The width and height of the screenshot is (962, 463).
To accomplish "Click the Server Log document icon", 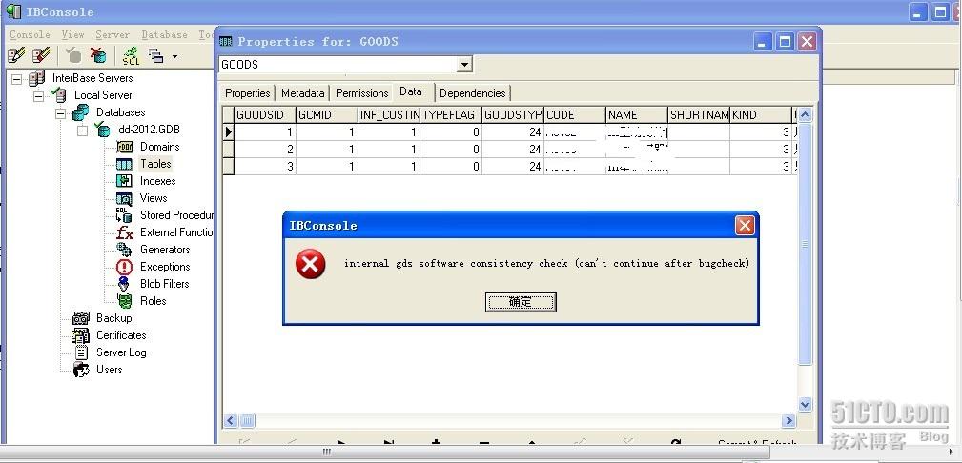I will pos(81,352).
